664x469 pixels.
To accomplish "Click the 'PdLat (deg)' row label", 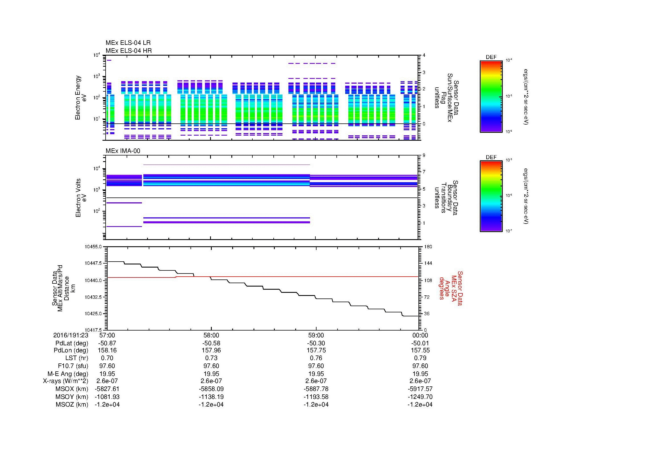I will click(x=72, y=343).
